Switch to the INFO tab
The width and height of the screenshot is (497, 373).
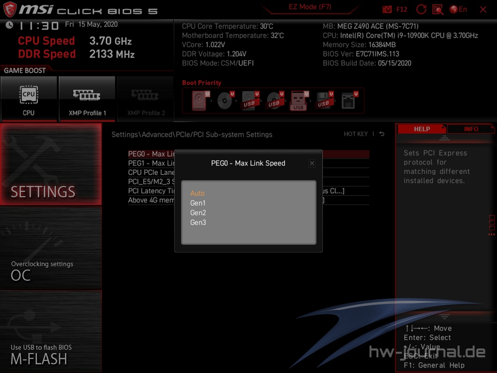471,129
